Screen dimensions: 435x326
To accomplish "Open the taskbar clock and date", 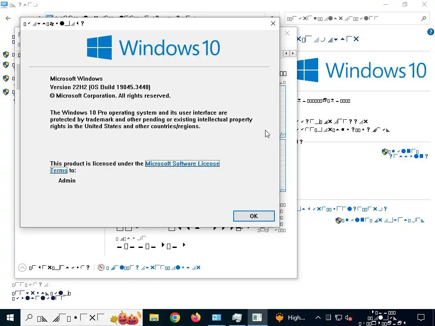I will coord(382,318).
